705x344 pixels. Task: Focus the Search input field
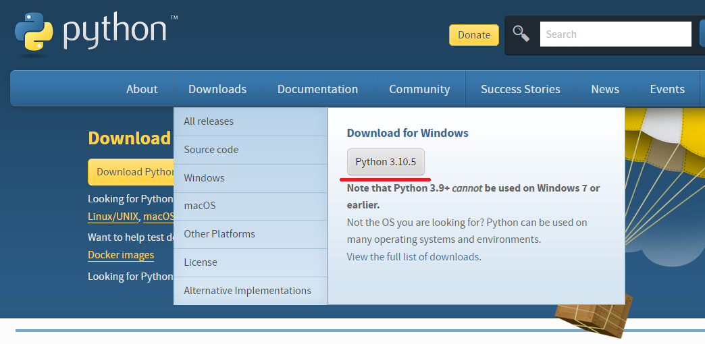[616, 34]
